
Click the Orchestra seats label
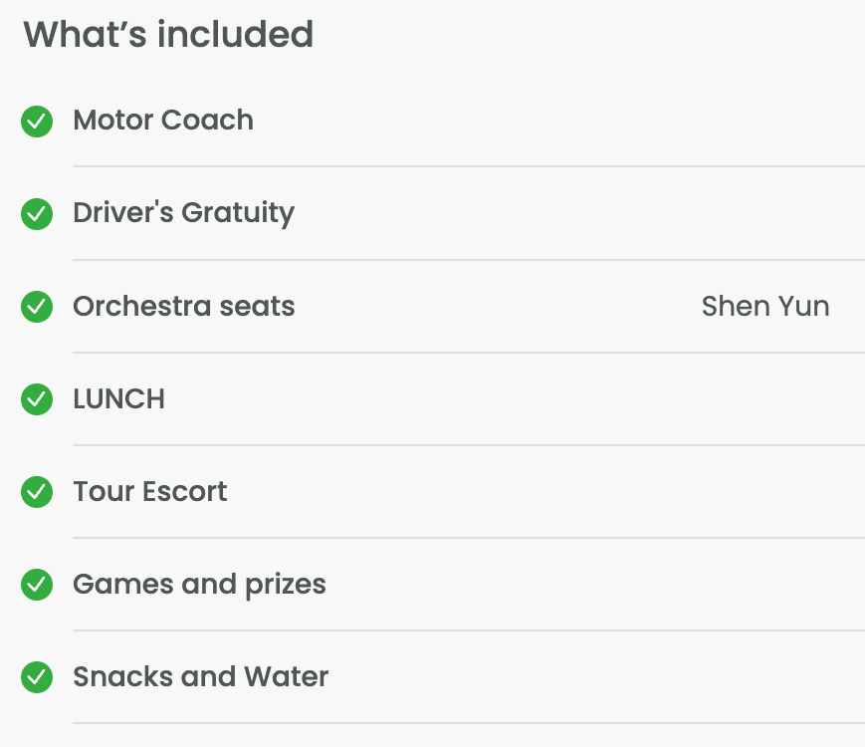(183, 306)
